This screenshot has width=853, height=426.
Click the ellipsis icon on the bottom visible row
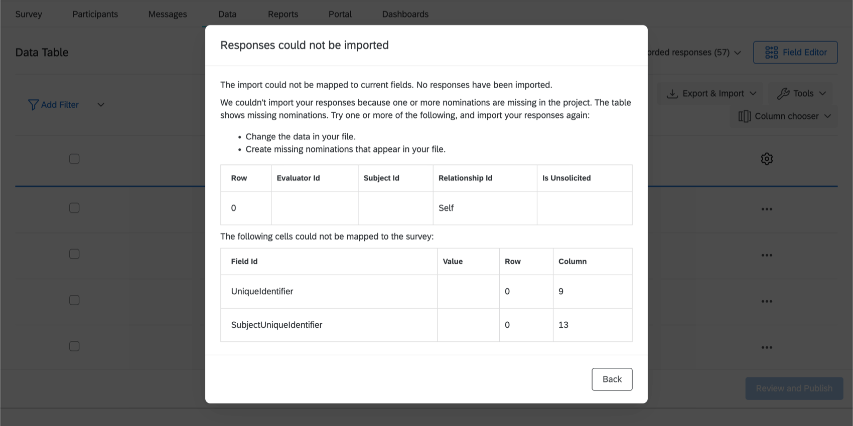[x=767, y=346]
